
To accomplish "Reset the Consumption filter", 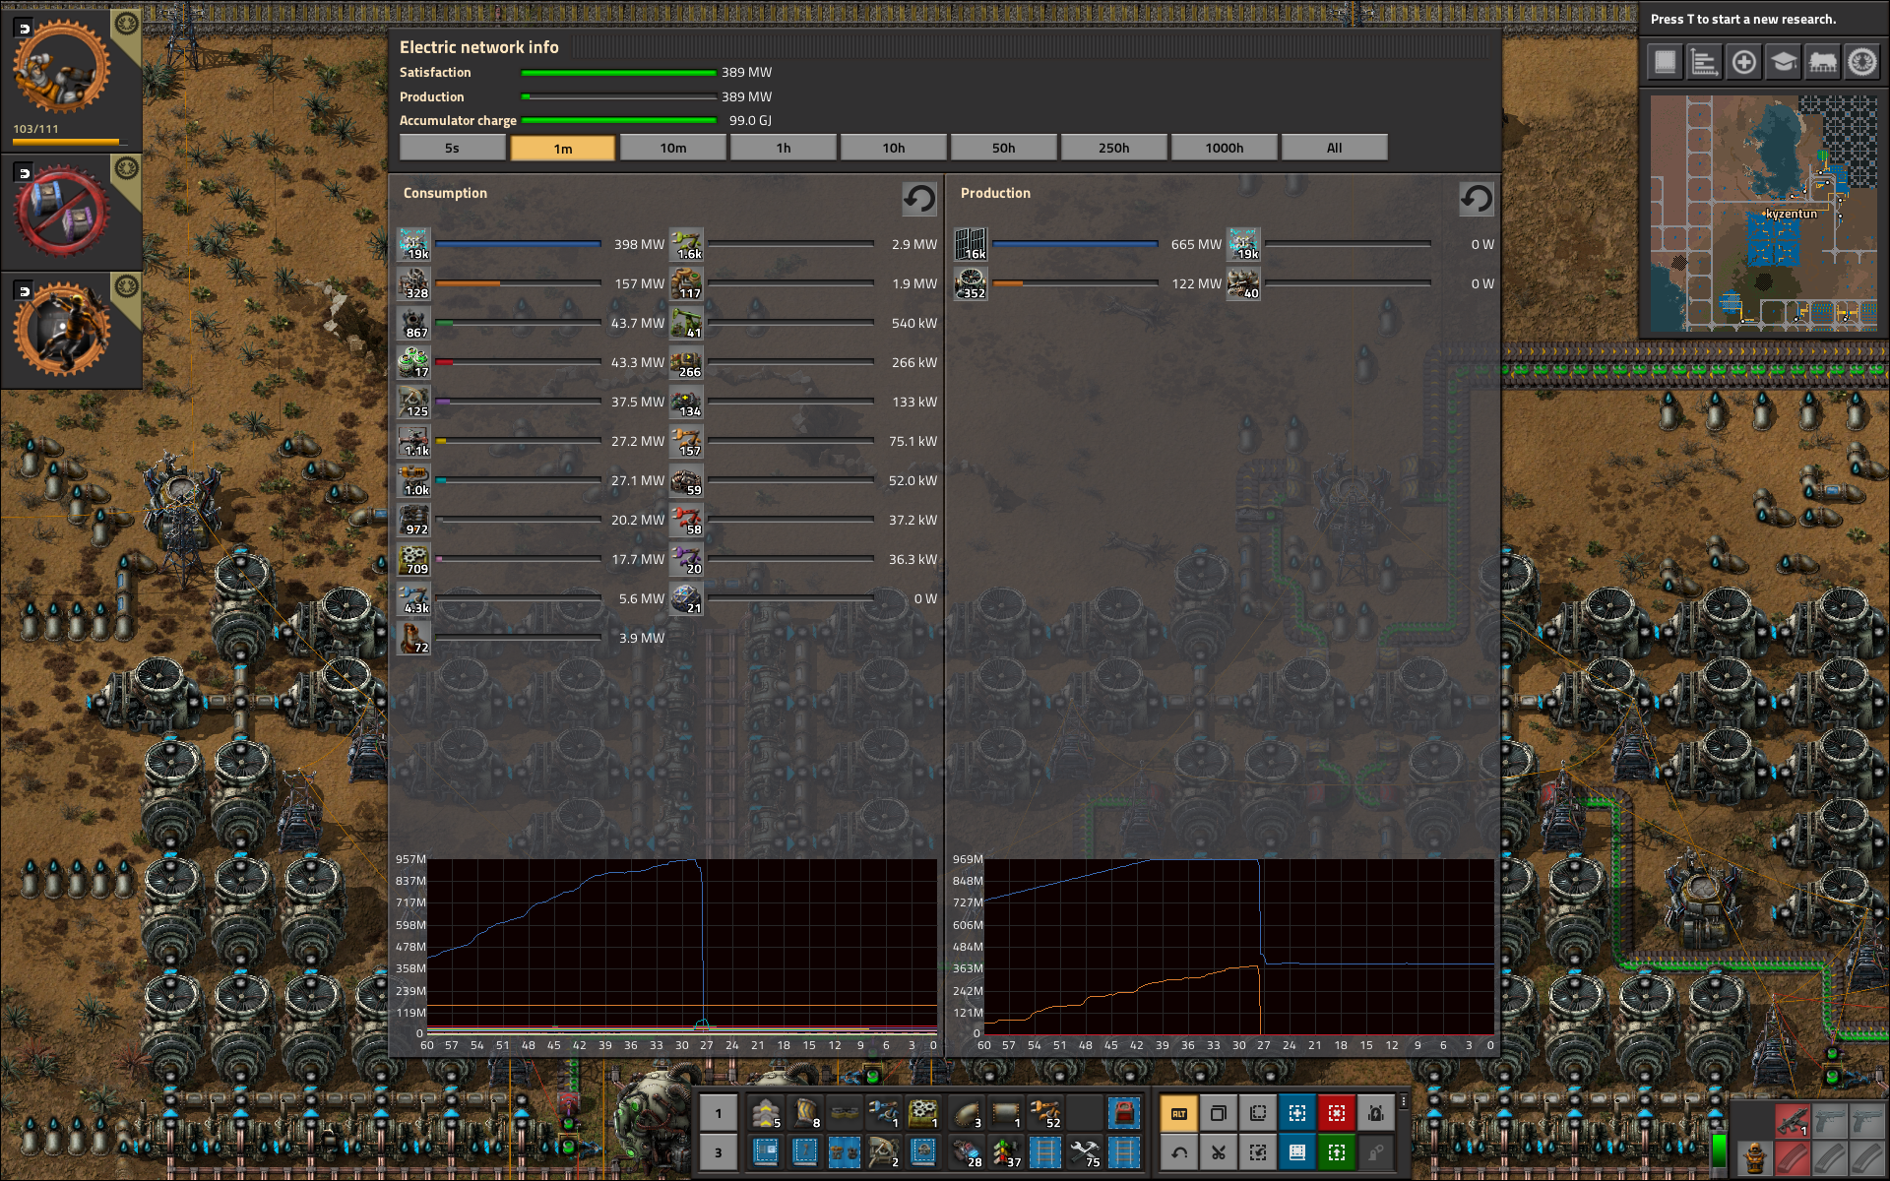I will coord(919,199).
